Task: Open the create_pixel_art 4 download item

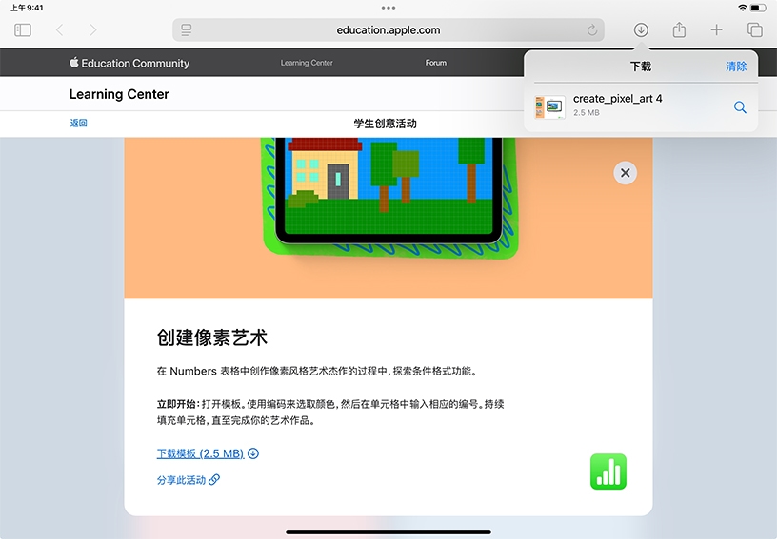Action: coord(617,106)
